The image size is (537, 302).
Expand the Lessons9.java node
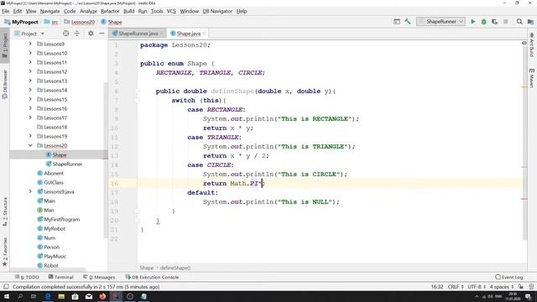pos(30,192)
